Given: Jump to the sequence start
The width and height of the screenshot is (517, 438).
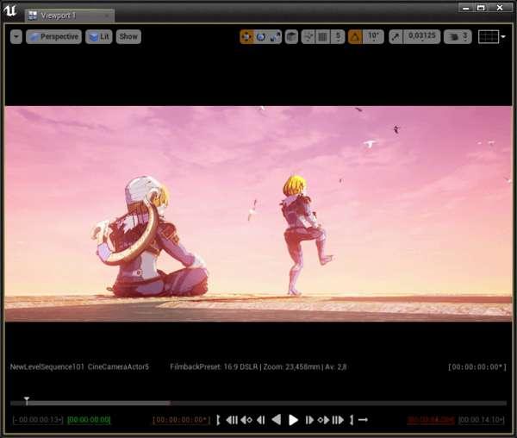Looking at the screenshot, I should [x=232, y=420].
